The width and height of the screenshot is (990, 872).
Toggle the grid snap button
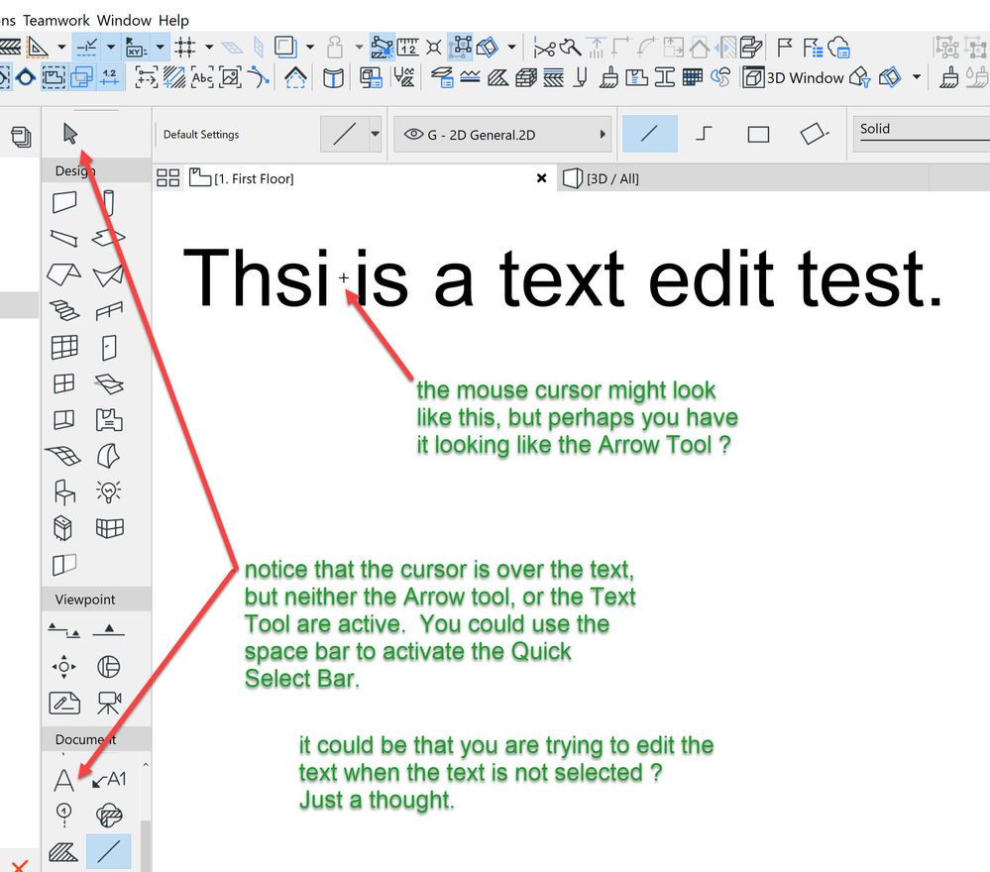tap(185, 47)
